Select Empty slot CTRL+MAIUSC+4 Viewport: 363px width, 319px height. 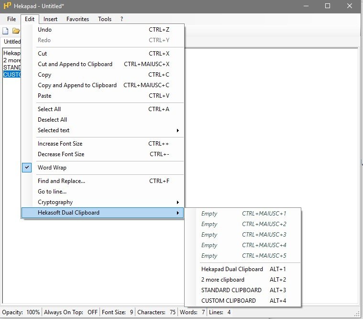243,245
